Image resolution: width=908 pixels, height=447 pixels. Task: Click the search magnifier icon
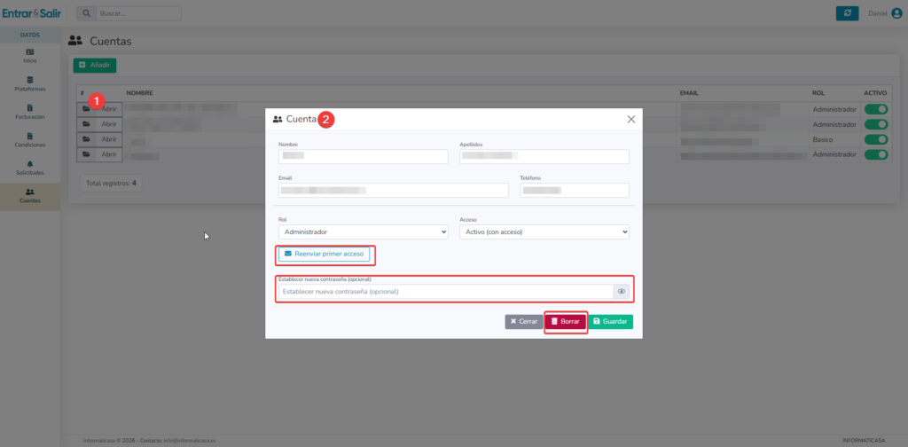(86, 13)
